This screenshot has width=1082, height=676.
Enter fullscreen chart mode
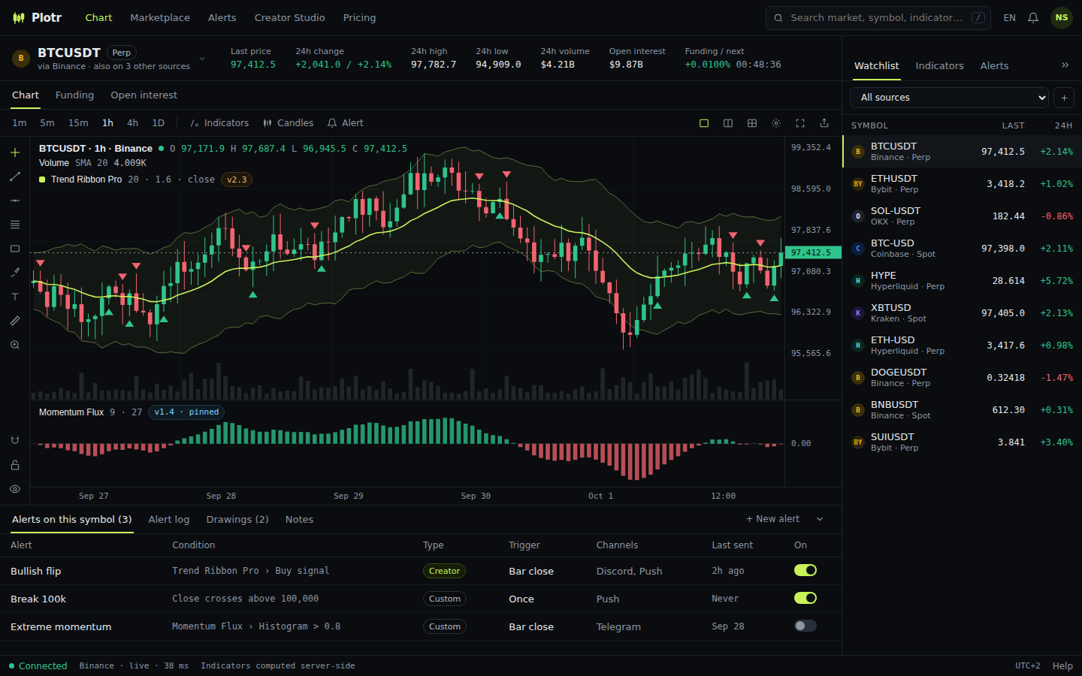click(x=800, y=123)
